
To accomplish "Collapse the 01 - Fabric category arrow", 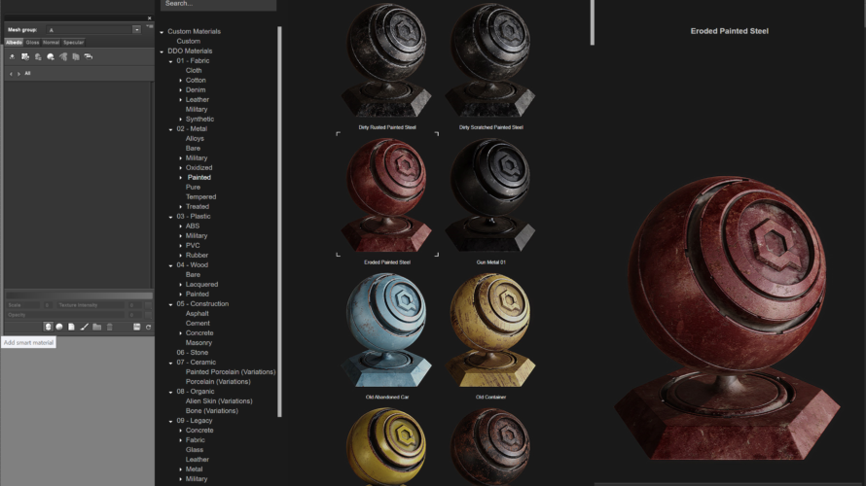I will [x=170, y=61].
